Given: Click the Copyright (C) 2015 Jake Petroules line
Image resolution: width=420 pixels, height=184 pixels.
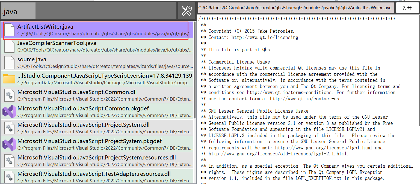Looking at the screenshot, I should (248, 31).
